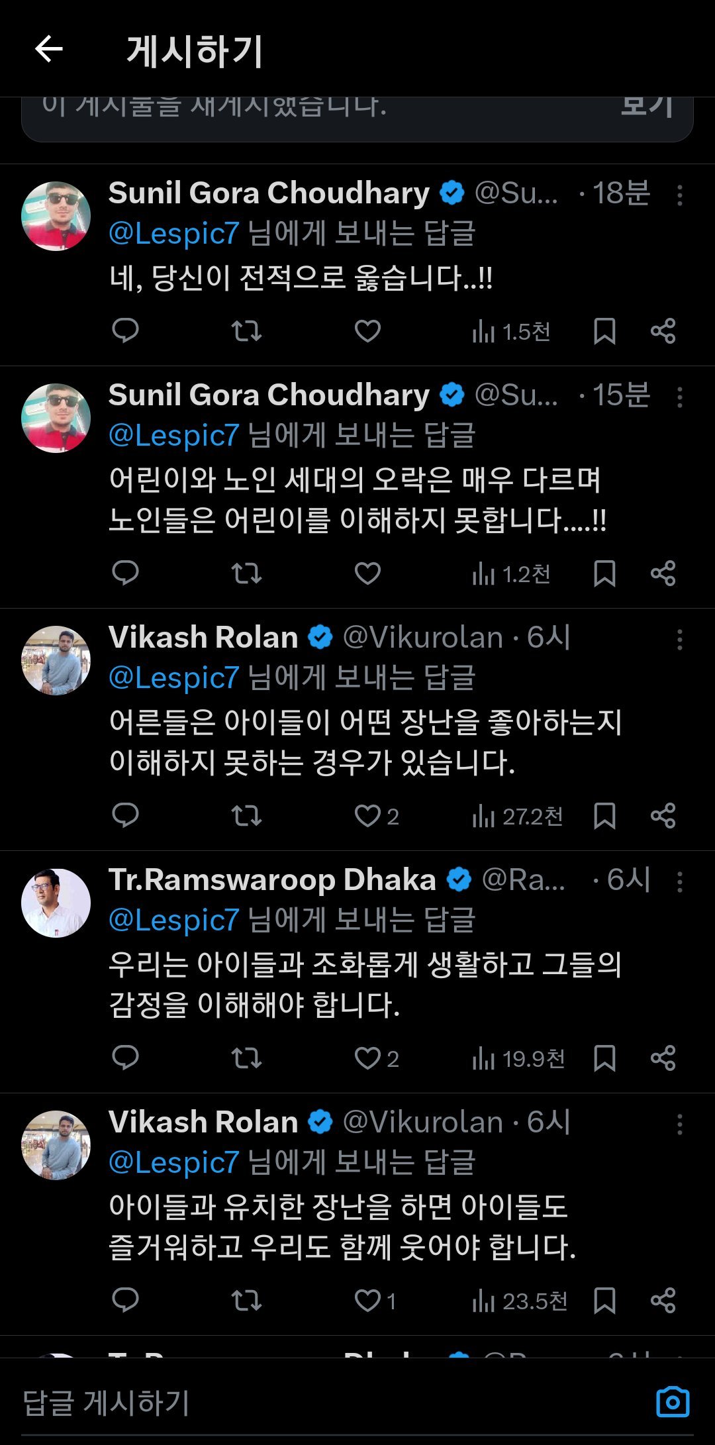Screen dimensions: 715x1445
Task: Open more options on the 27.2천 views reply
Action: [x=680, y=639]
